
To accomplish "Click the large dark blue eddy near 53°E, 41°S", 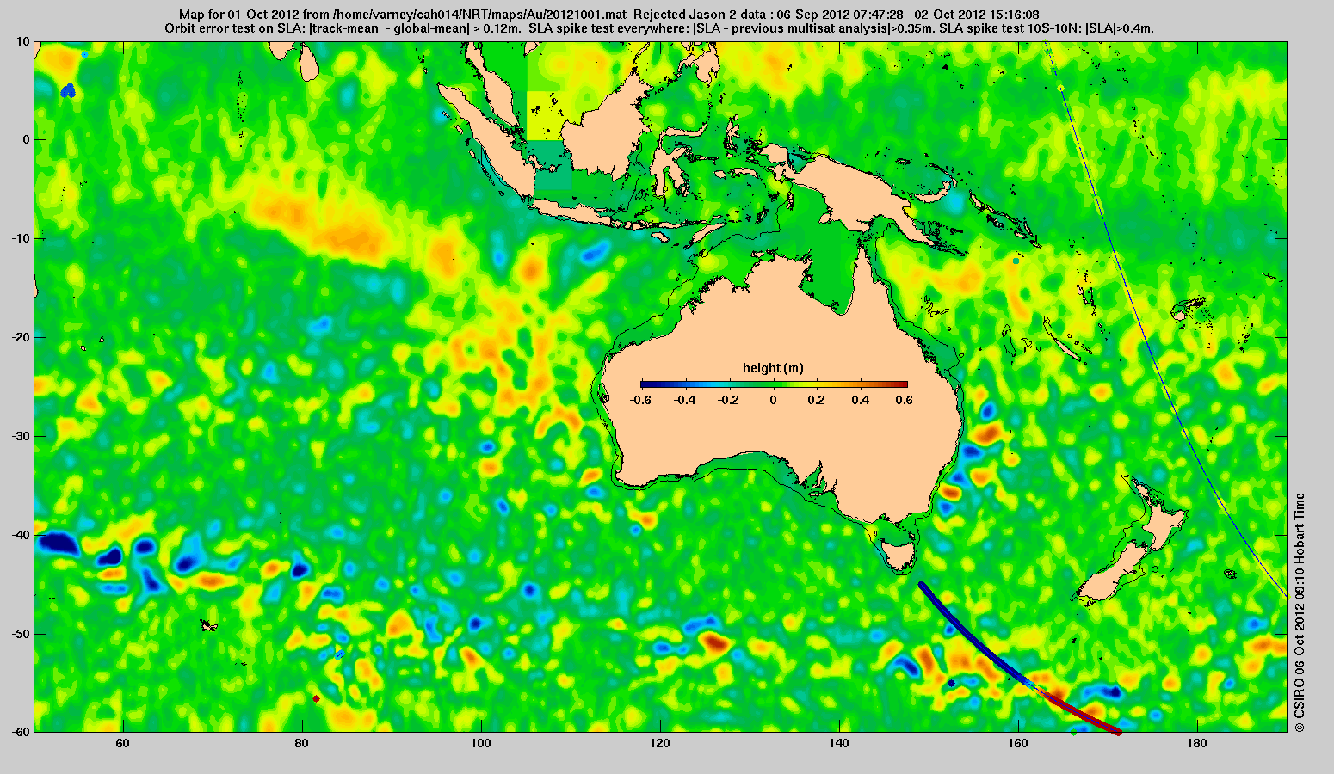I will [x=57, y=544].
